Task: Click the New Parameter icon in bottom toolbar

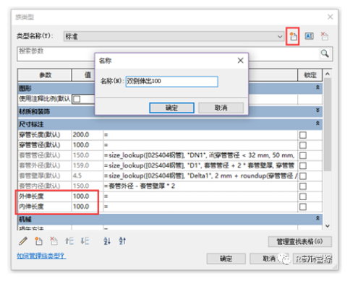Action: [38, 241]
